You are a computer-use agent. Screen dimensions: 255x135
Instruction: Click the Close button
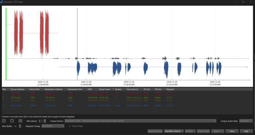tap(232, 131)
